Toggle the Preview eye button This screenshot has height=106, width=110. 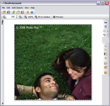[x=58, y=17]
